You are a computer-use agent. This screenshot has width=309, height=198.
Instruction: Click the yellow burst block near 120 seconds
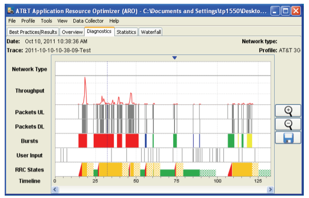point(249,141)
